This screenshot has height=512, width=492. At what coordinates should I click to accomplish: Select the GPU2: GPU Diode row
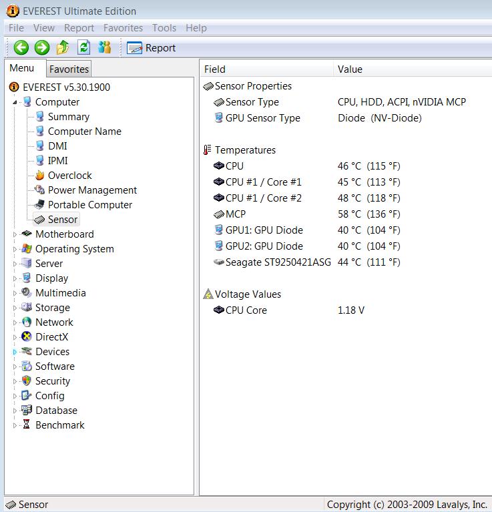345,246
